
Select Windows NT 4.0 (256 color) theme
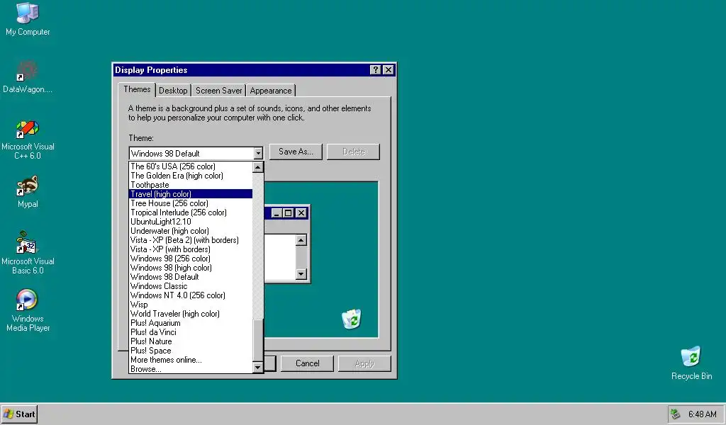pyautogui.click(x=191, y=295)
